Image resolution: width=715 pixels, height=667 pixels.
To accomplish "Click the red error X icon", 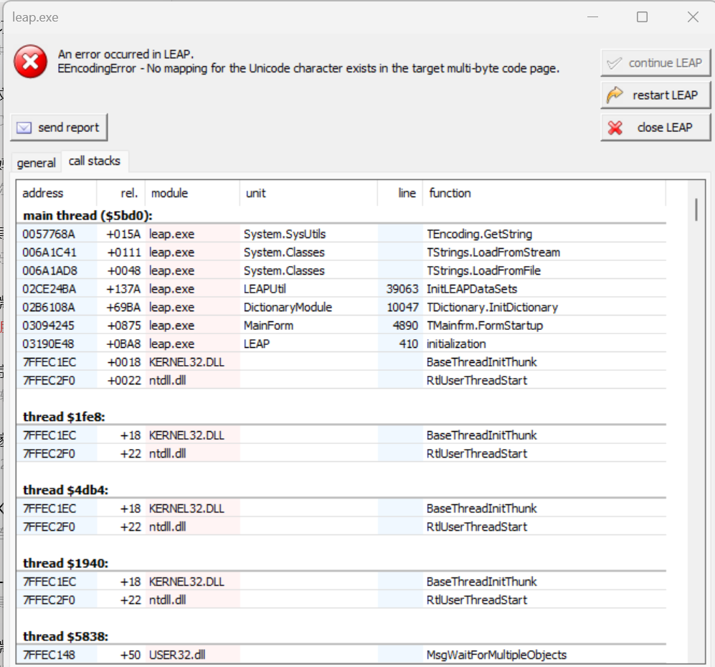I will (31, 62).
